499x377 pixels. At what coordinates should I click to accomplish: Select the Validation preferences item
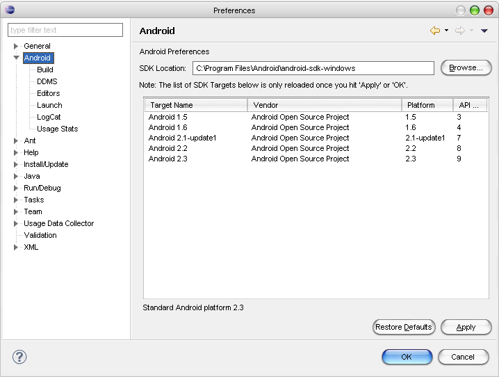pyautogui.click(x=40, y=235)
